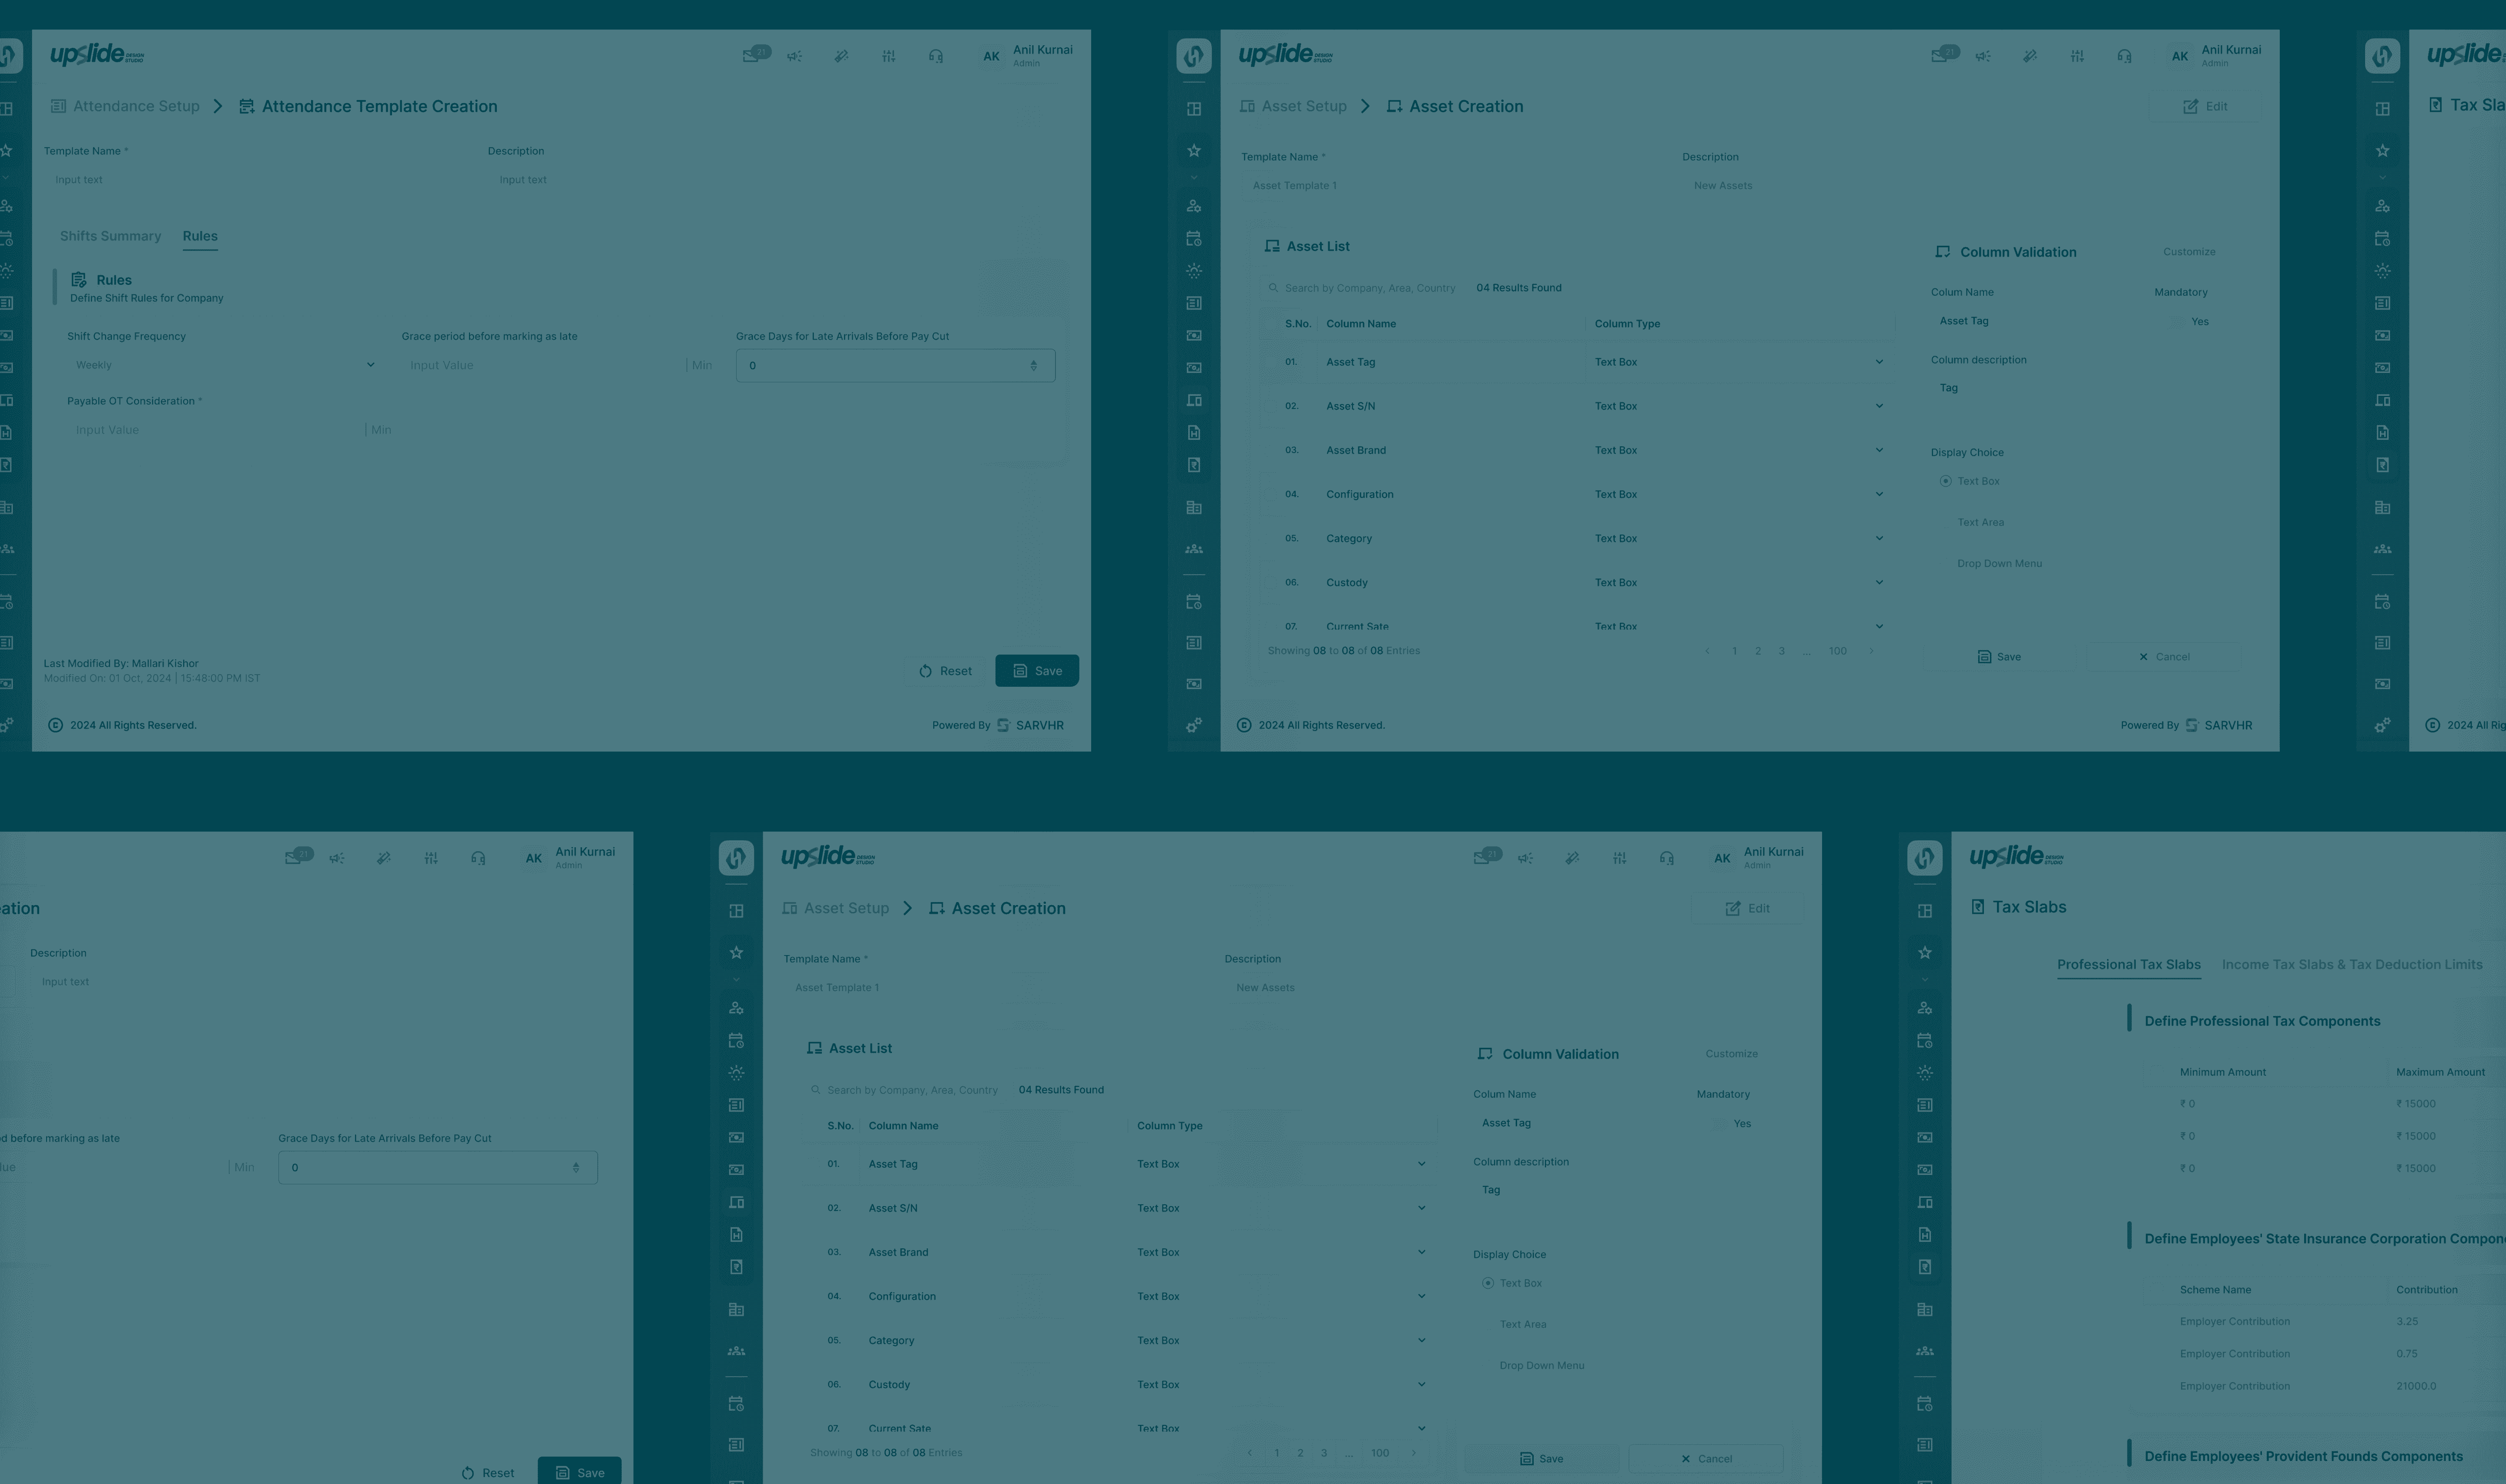The height and width of the screenshot is (1484, 2506).
Task: Expand Asset Brand column type dropdown in top list
Action: pos(1879,450)
